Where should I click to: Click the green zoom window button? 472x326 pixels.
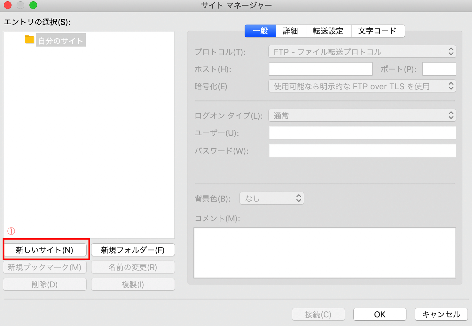pyautogui.click(x=33, y=5)
